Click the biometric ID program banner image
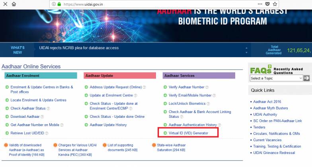This screenshot has width=312, height=167. click(x=156, y=26)
